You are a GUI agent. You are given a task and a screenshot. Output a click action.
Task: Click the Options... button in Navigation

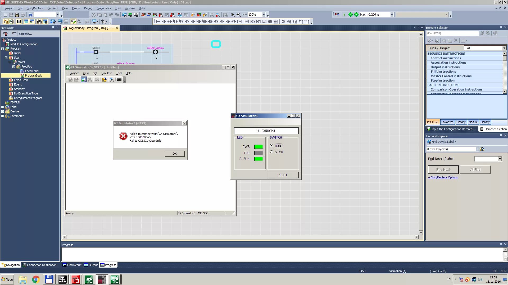point(25,34)
